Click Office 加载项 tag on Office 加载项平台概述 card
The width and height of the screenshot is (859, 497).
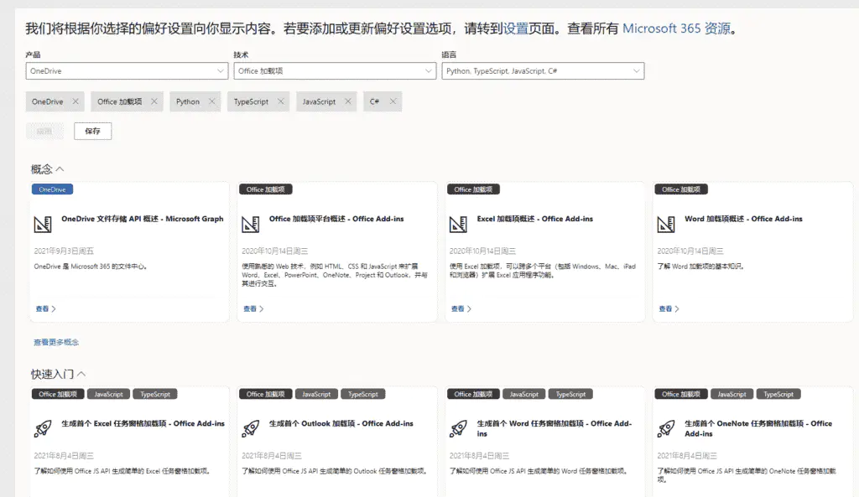coord(265,189)
